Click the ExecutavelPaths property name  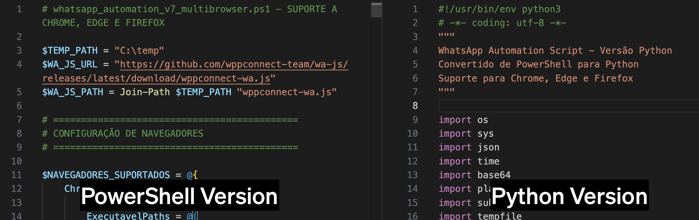(x=128, y=216)
